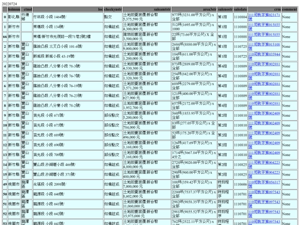This screenshot has height=225, width=300.
Task: Open case link 110司執字第056317號 in row 49
Action: coord(264,184)
